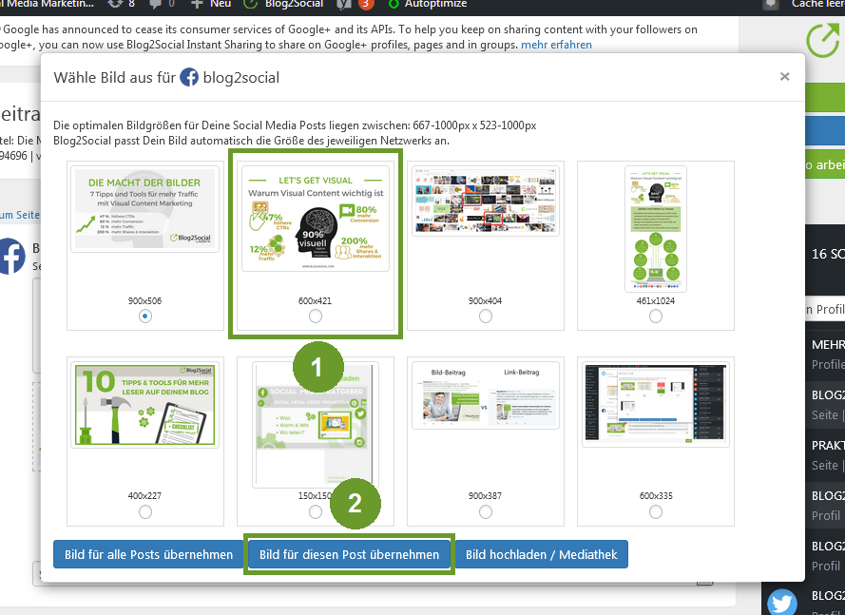Click Bild für alle Posts übernehmen
The image size is (845, 615).
pos(148,554)
